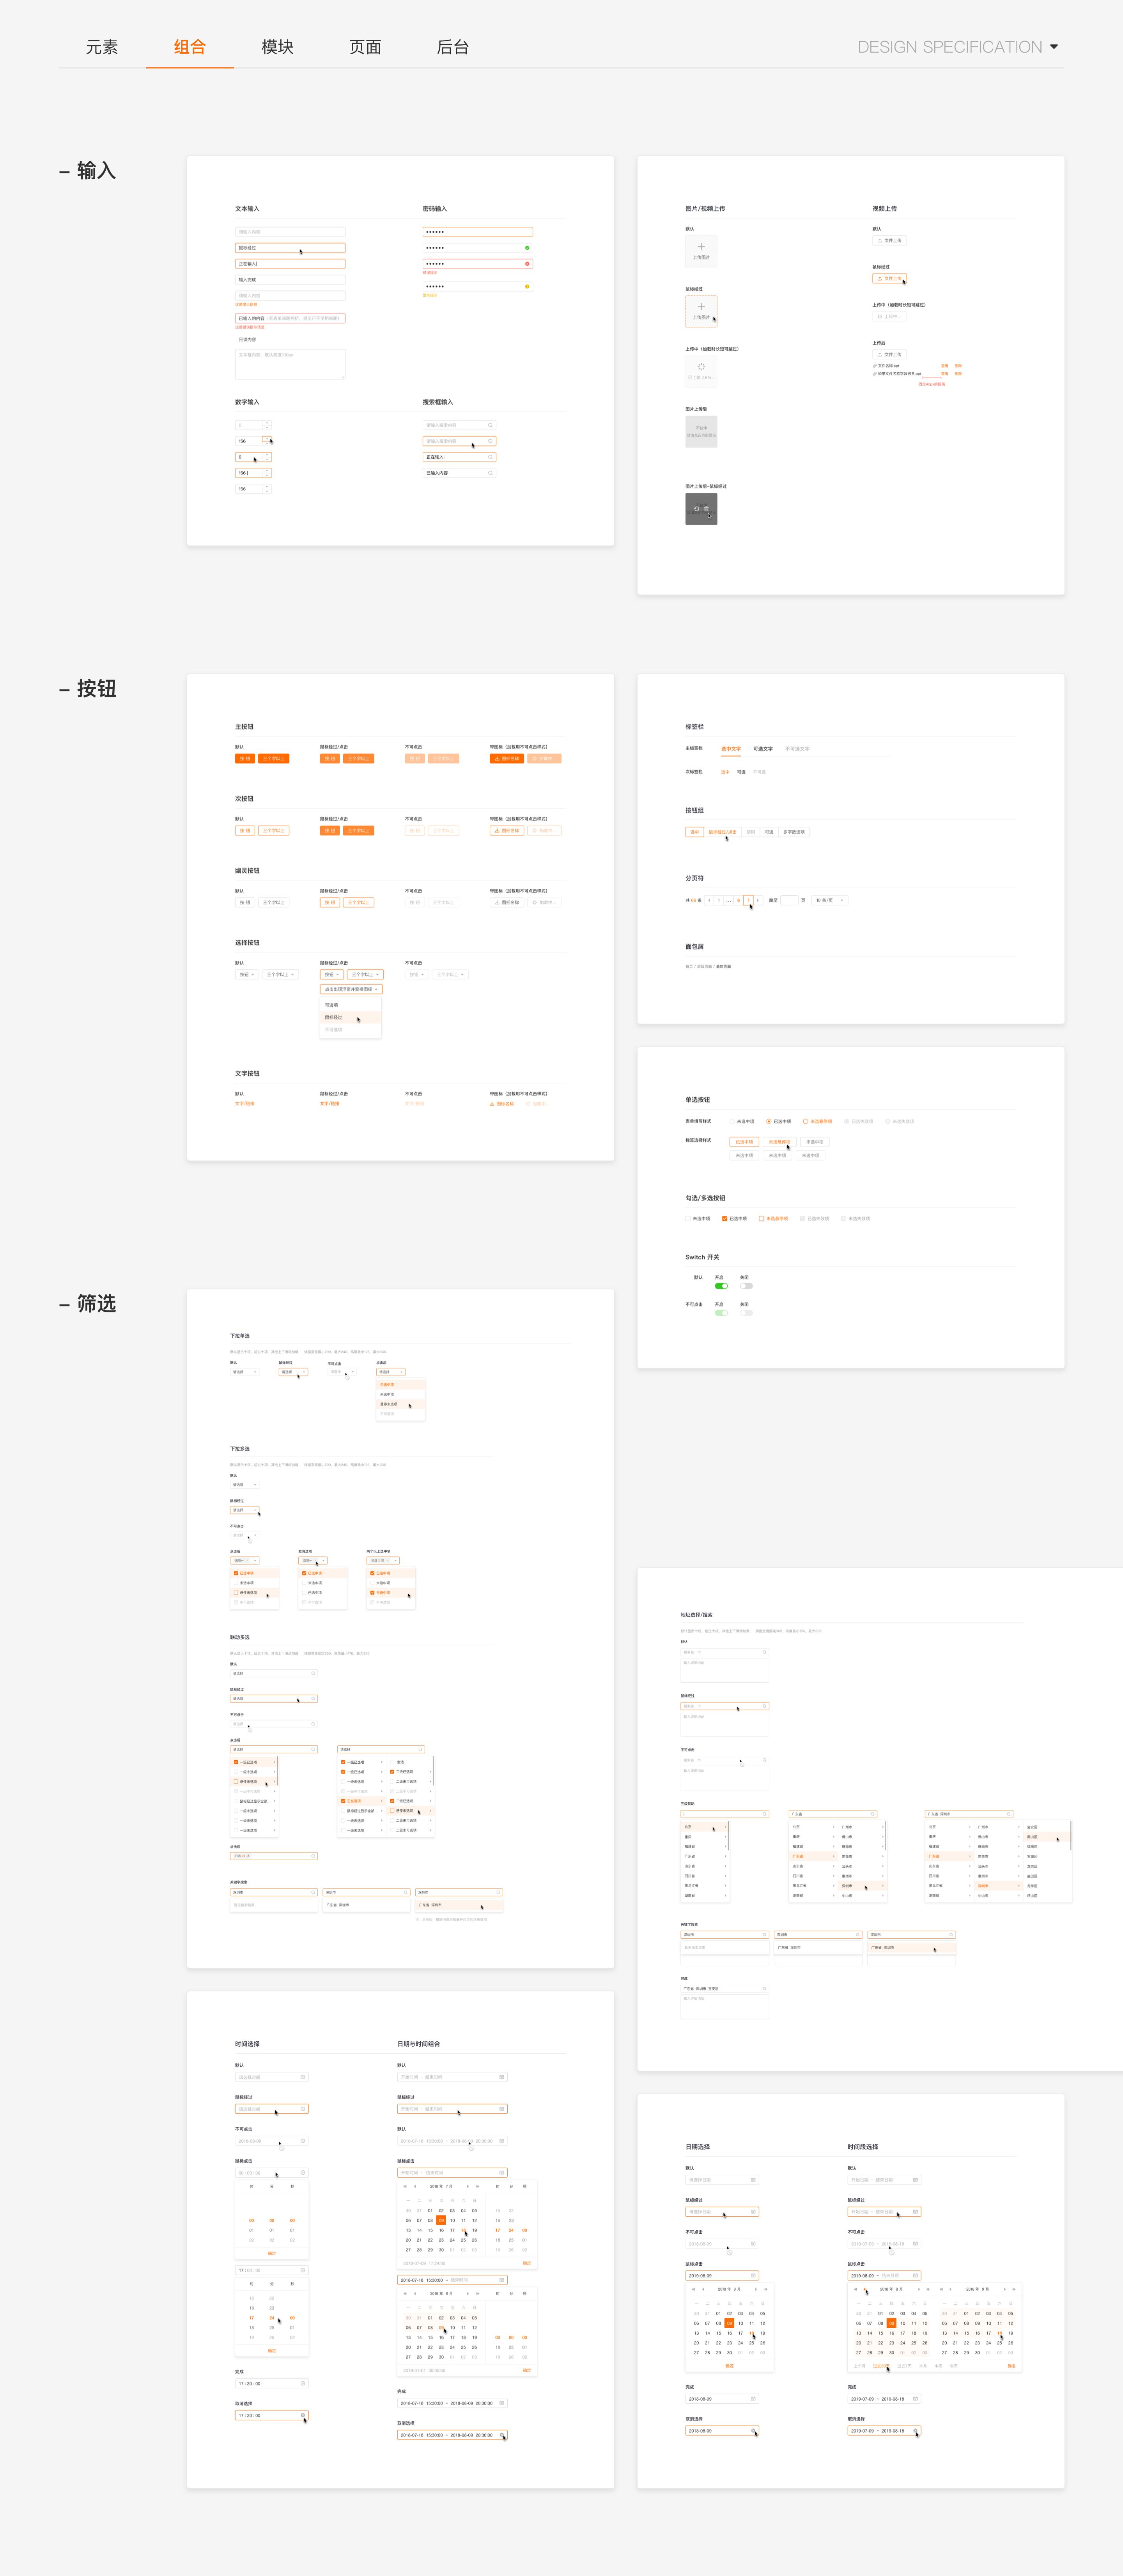Click trash icon on uploaded image thumbnail
Viewport: 1123px width, 2576px height.
pos(706,509)
